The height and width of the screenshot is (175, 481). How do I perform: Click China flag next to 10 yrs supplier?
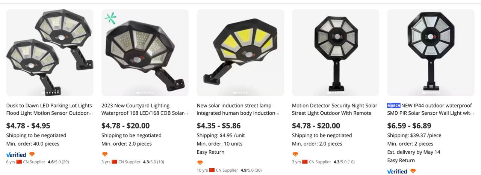(212, 170)
